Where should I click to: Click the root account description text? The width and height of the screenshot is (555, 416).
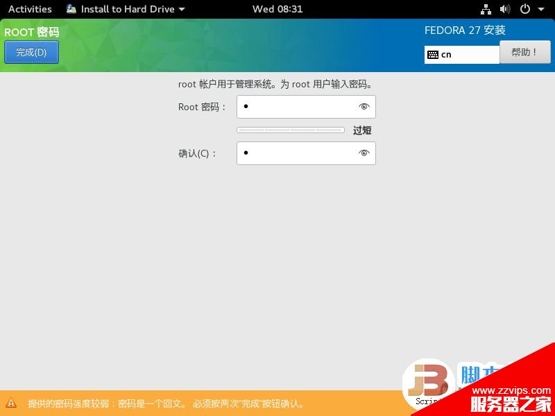click(275, 84)
